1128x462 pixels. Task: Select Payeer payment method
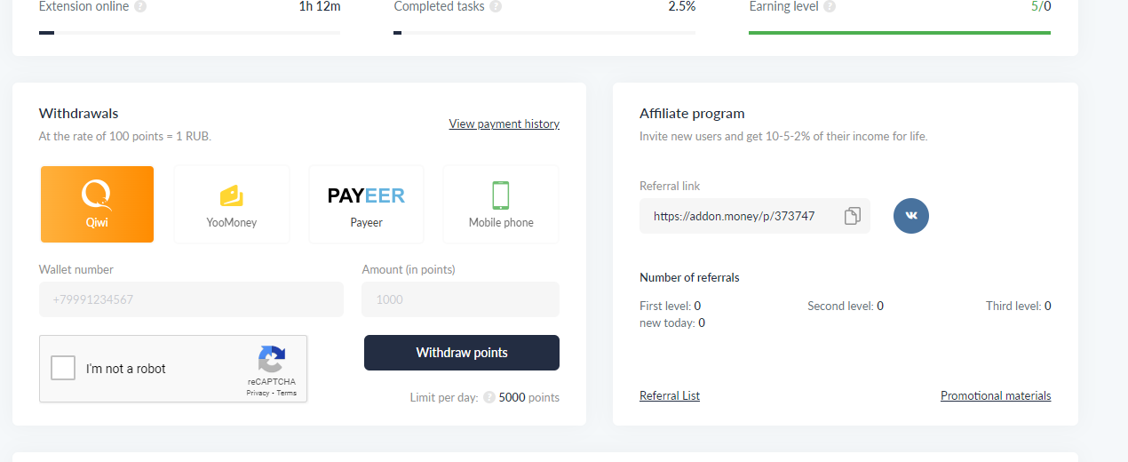point(366,204)
